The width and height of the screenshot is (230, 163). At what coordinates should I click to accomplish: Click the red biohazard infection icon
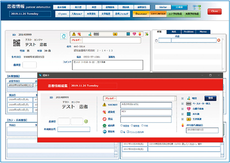(104, 111)
